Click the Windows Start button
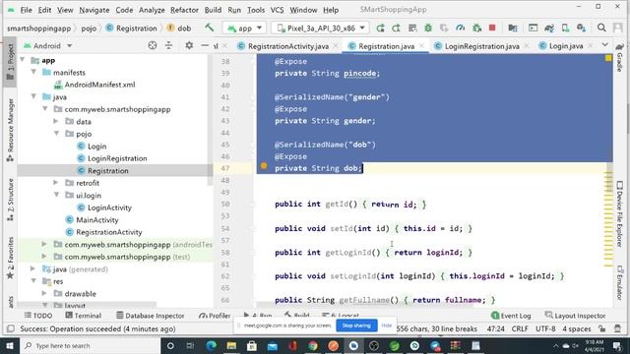The width and height of the screenshot is (630, 354). (x=9, y=345)
